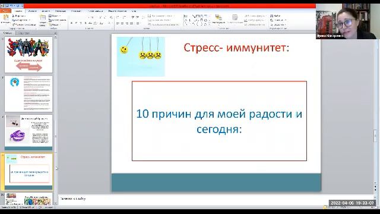Open the Рецензирование ribbon tab
Image resolution: width=380 pixels, height=214 pixels.
[x=118, y=11]
